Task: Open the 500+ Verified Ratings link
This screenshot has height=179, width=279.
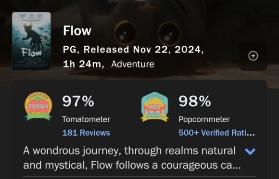Action: click(x=216, y=133)
